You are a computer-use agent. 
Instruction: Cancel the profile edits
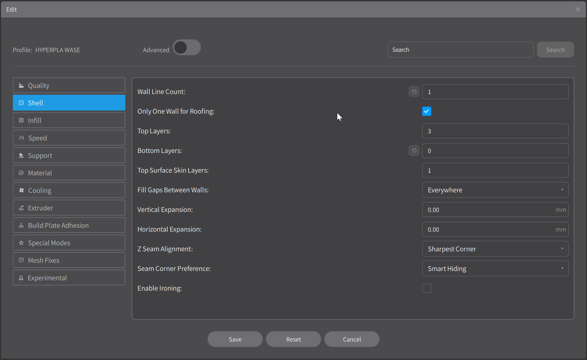(x=352, y=339)
